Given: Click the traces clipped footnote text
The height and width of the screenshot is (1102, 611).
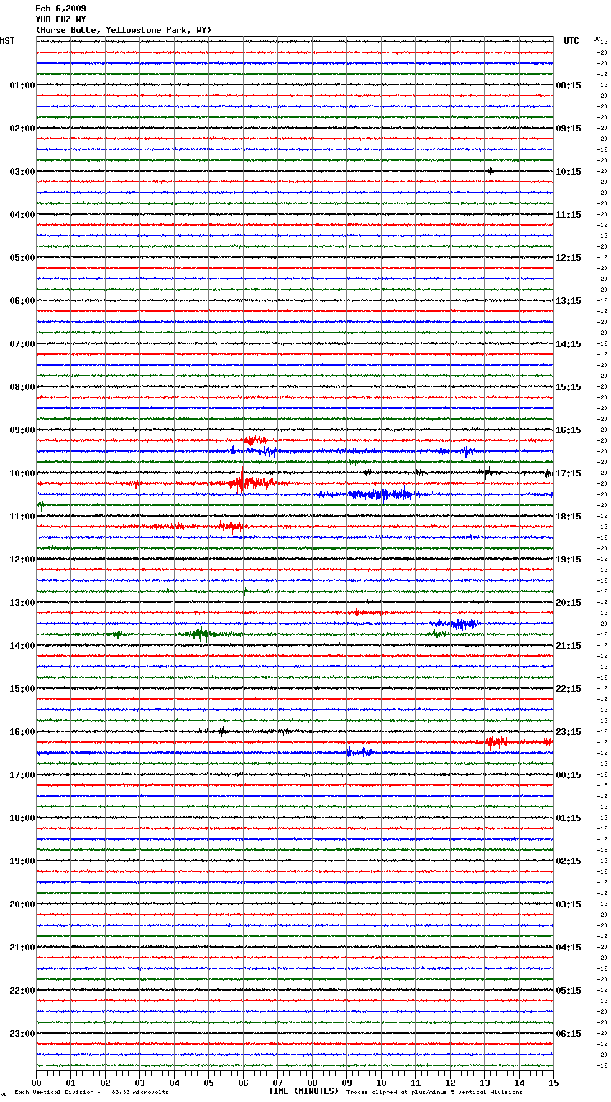Looking at the screenshot, I should (x=434, y=1093).
